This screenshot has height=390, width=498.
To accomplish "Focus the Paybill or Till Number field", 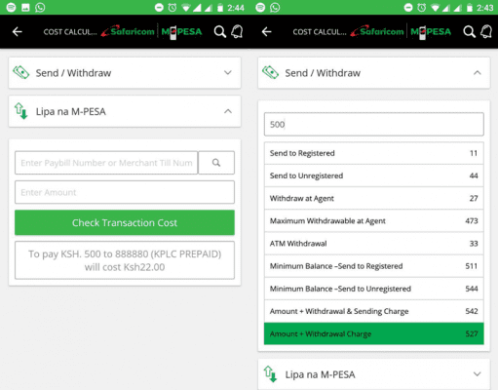I will coord(106,163).
